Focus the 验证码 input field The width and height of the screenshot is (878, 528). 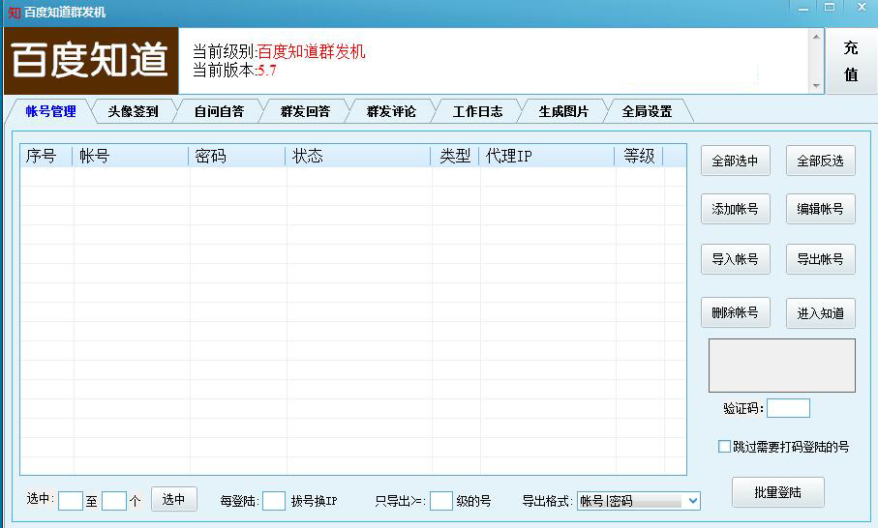[788, 408]
